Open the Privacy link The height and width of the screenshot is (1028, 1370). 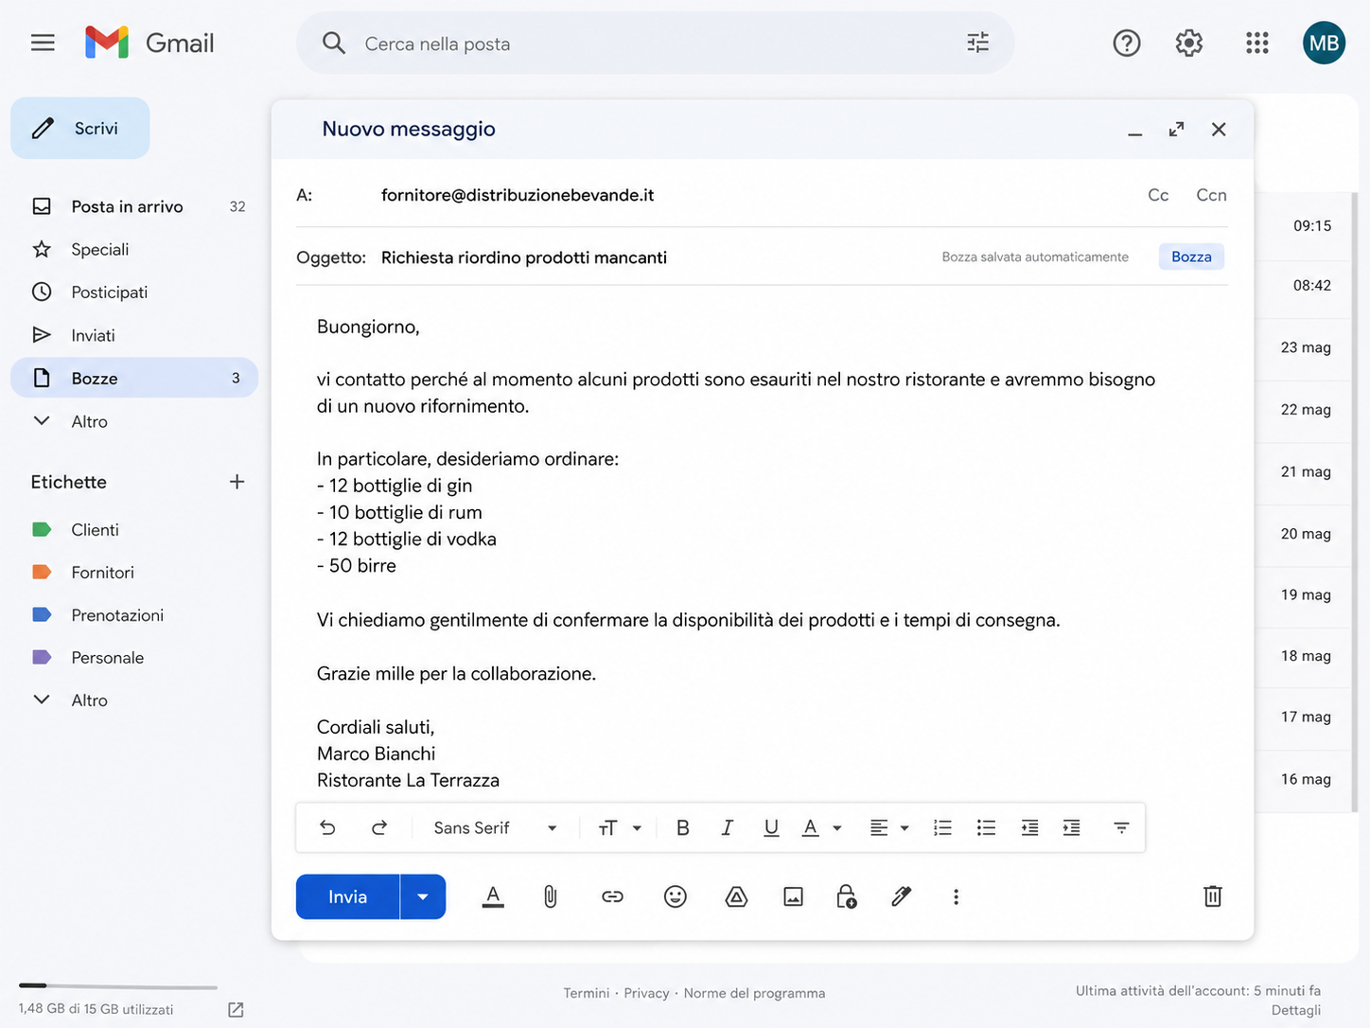pos(646,993)
